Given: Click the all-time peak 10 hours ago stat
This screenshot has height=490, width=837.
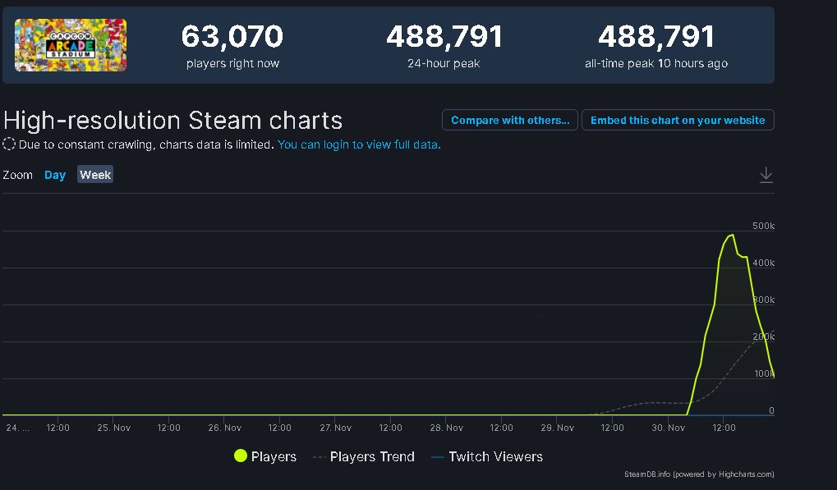Looking at the screenshot, I should click(x=655, y=63).
